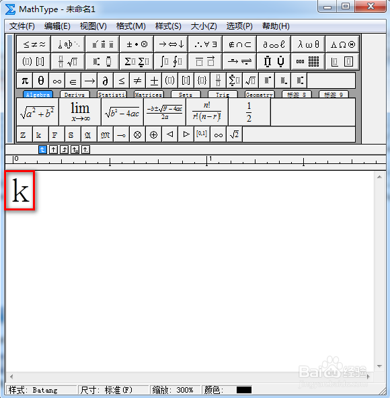
Task: Open the underbar and overbar templates palette
Action: [205, 61]
